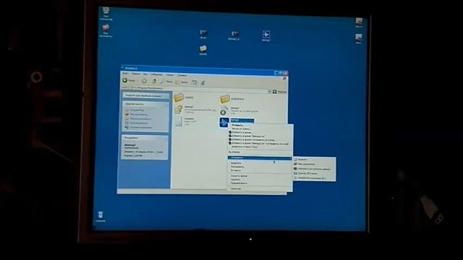Viewport: 463px width, 260px height.
Task: Choose the icon entry just above Send To
Action: pyautogui.click(x=234, y=152)
